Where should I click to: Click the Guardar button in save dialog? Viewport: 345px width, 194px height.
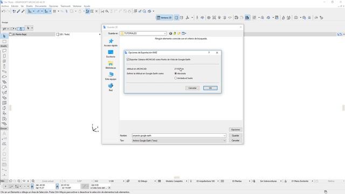(236, 135)
